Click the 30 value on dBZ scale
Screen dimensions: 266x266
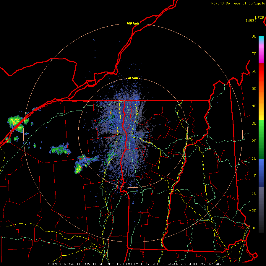click(x=254, y=124)
